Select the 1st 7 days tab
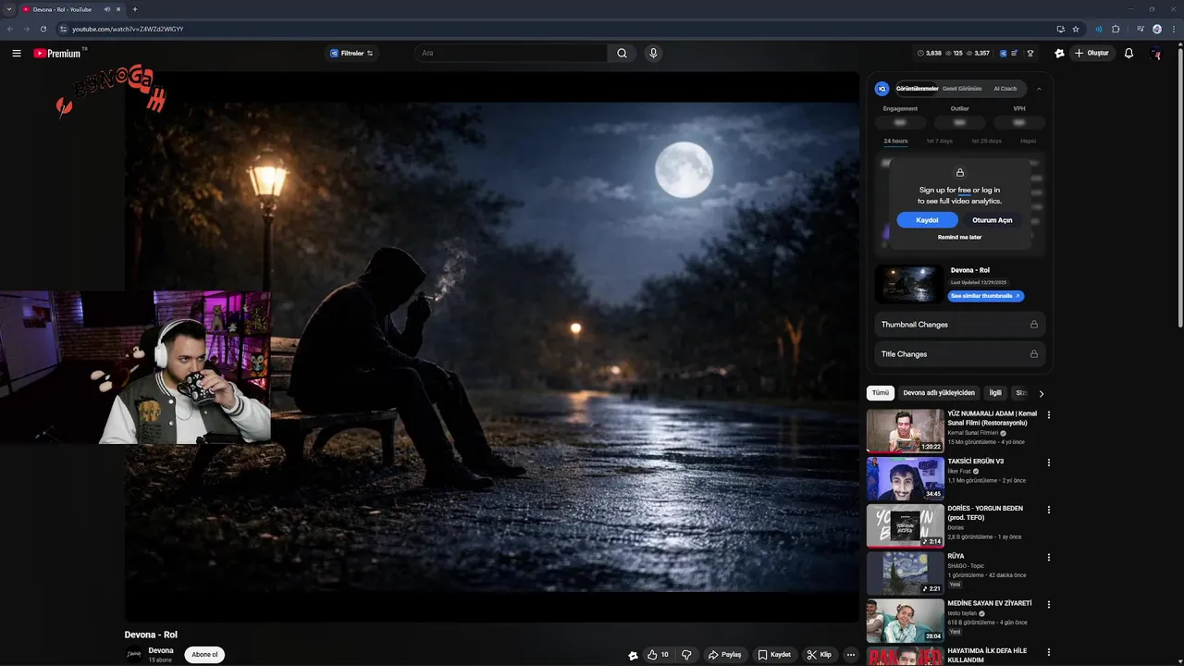Viewport: 1184px width, 666px height. pos(939,142)
